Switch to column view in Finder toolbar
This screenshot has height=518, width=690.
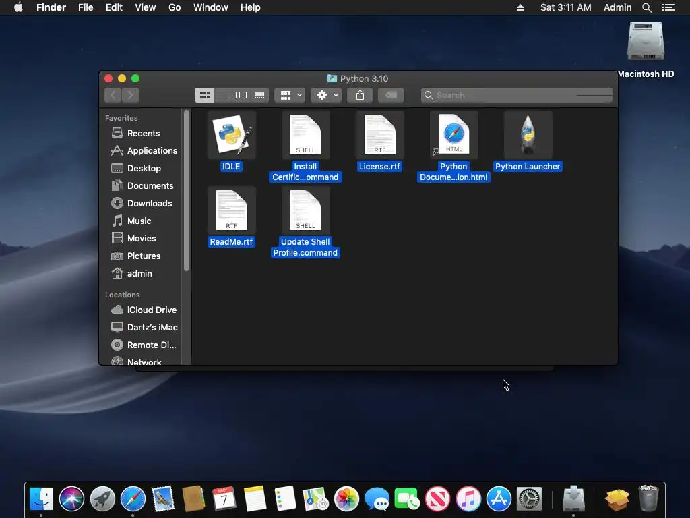point(241,95)
